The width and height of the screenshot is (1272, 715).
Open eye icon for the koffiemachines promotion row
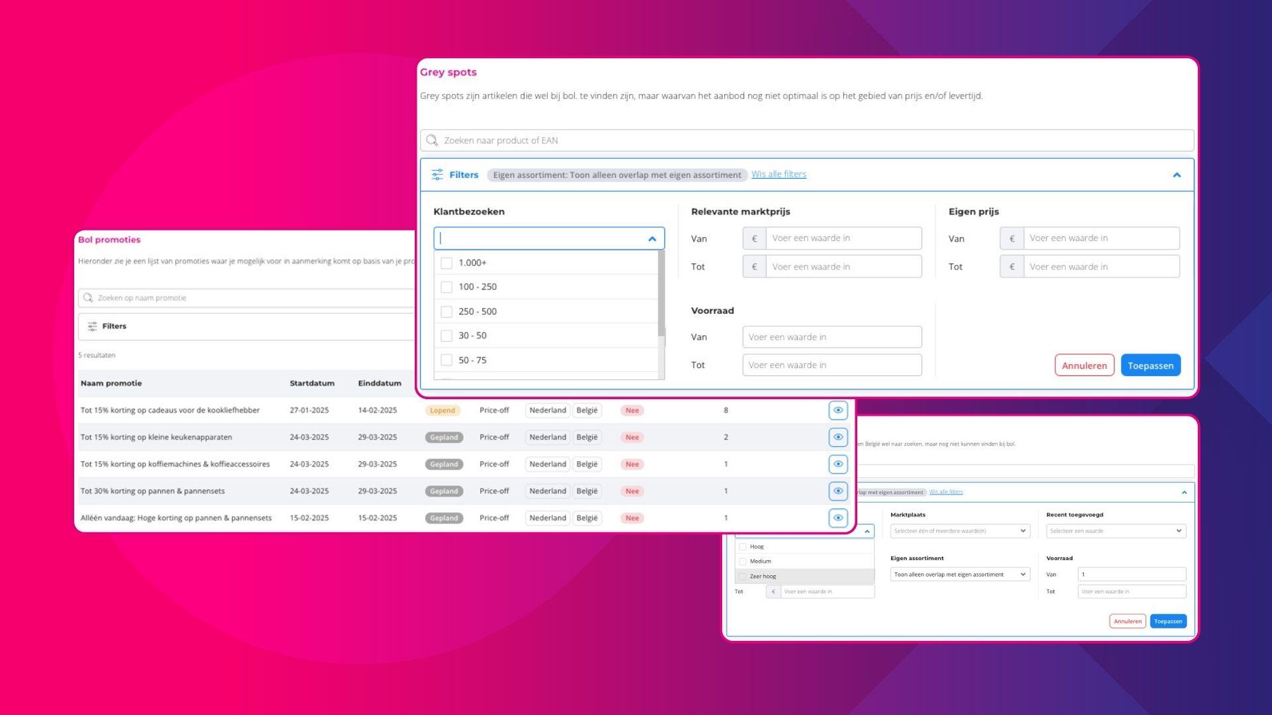[838, 464]
